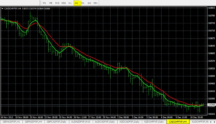Open the GBPCADFXF,Daily tab
Viewport: 216px width, 124px height.
point(56,122)
